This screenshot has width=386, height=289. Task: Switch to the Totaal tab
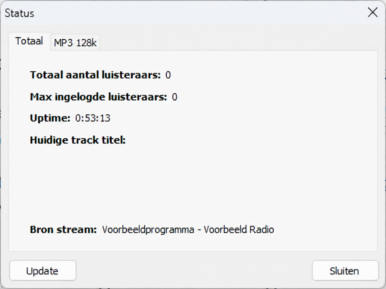pyautogui.click(x=29, y=41)
